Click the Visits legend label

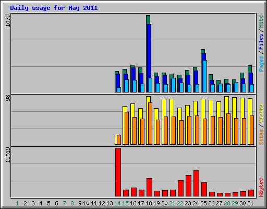click(261, 113)
